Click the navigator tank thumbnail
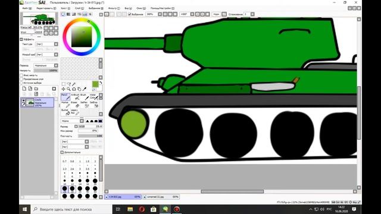 pyautogui.click(x=39, y=18)
